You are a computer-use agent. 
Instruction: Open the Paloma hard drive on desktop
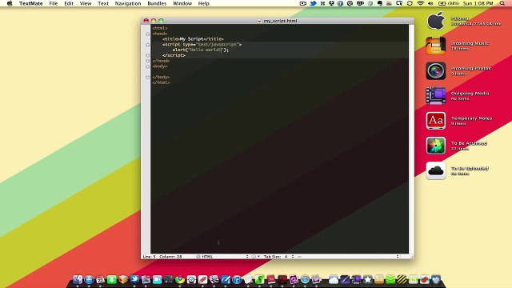(x=435, y=21)
